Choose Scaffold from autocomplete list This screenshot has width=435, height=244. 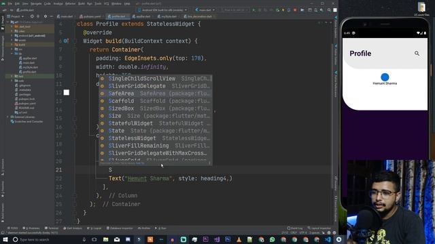(156, 101)
